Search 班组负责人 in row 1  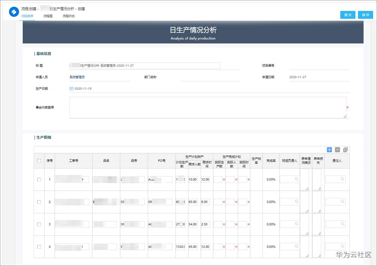pyautogui.click(x=297, y=179)
